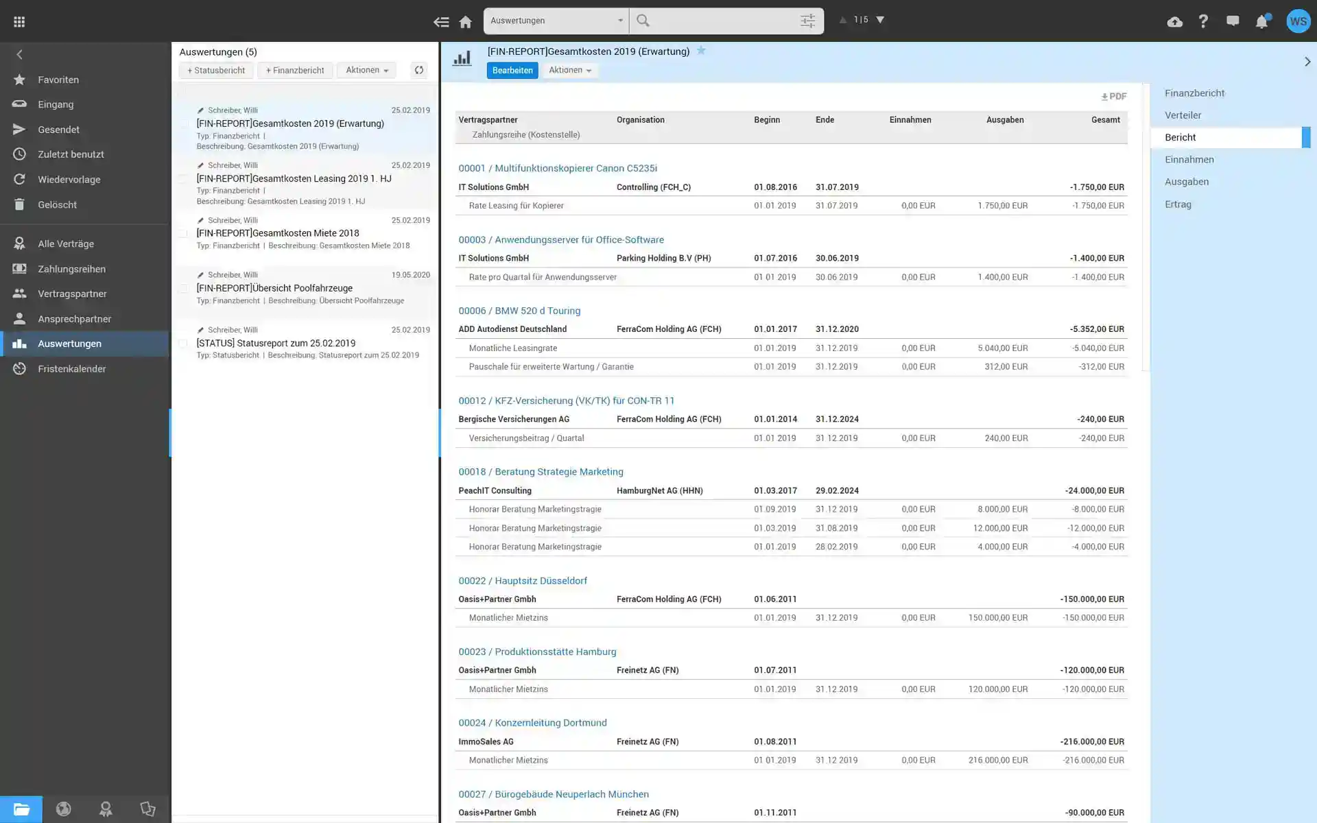Screen dimensions: 1317x823
Task: Tick checkbox for Übersicht Poolfahrzeuge report
Action: 183,288
